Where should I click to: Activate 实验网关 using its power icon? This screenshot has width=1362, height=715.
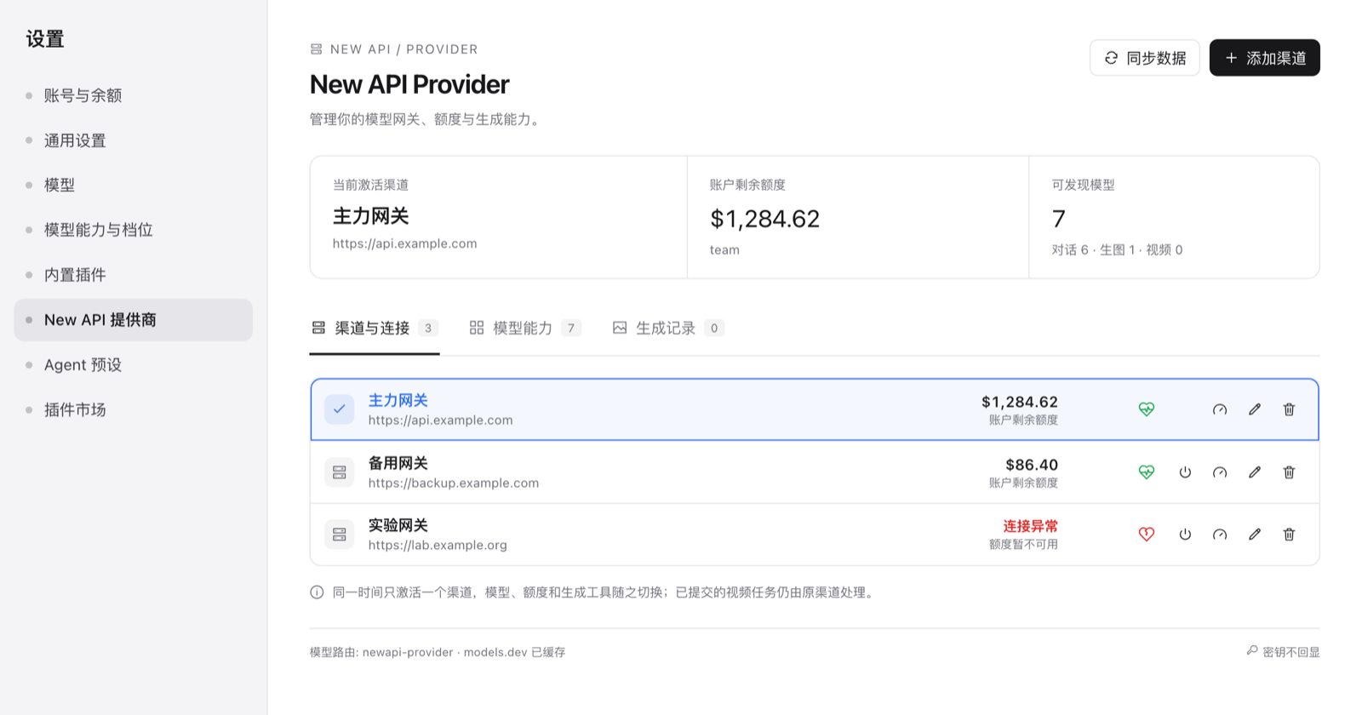coord(1185,535)
